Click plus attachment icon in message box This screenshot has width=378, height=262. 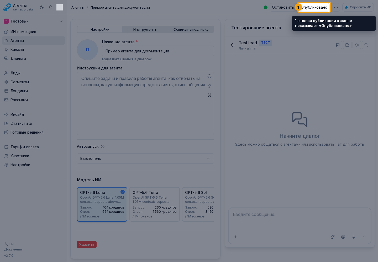(x=235, y=237)
